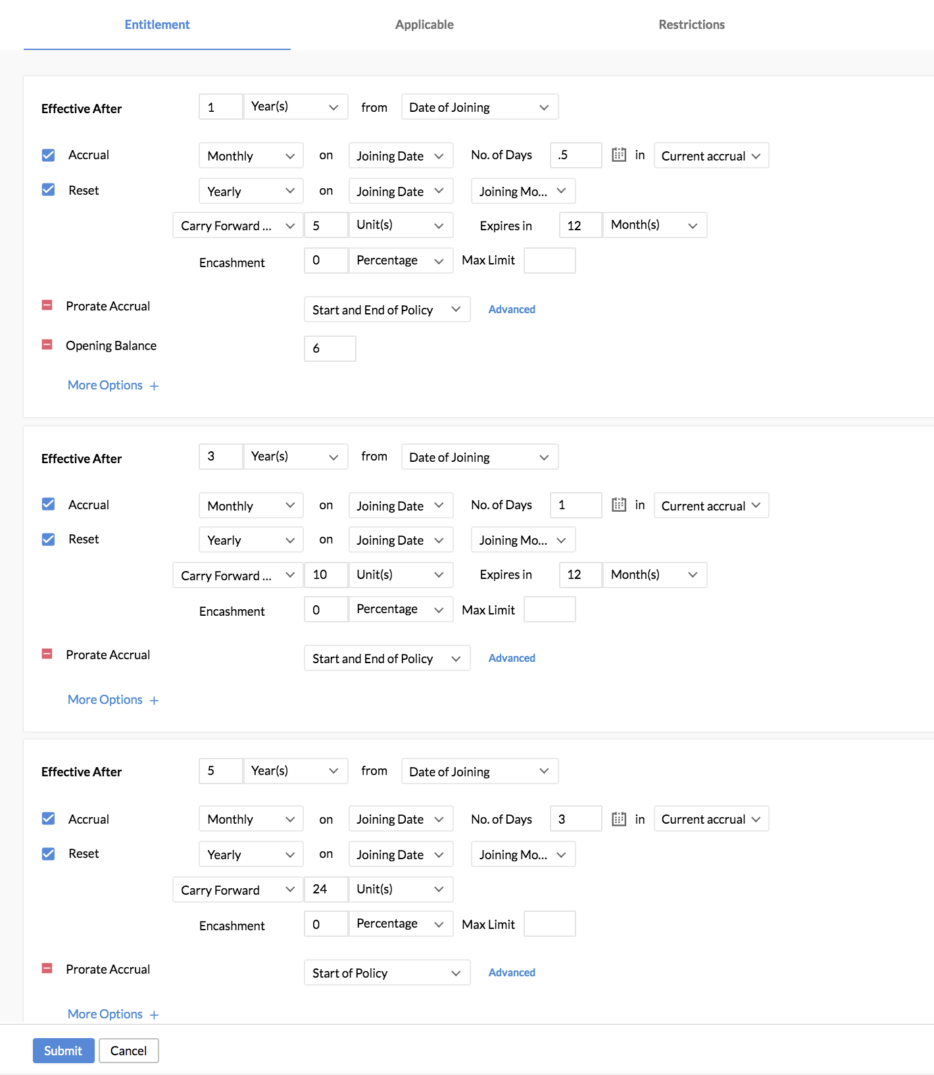Click calendar icon in 3-year accrual row
Viewport: 934px width, 1075px height.
(618, 505)
